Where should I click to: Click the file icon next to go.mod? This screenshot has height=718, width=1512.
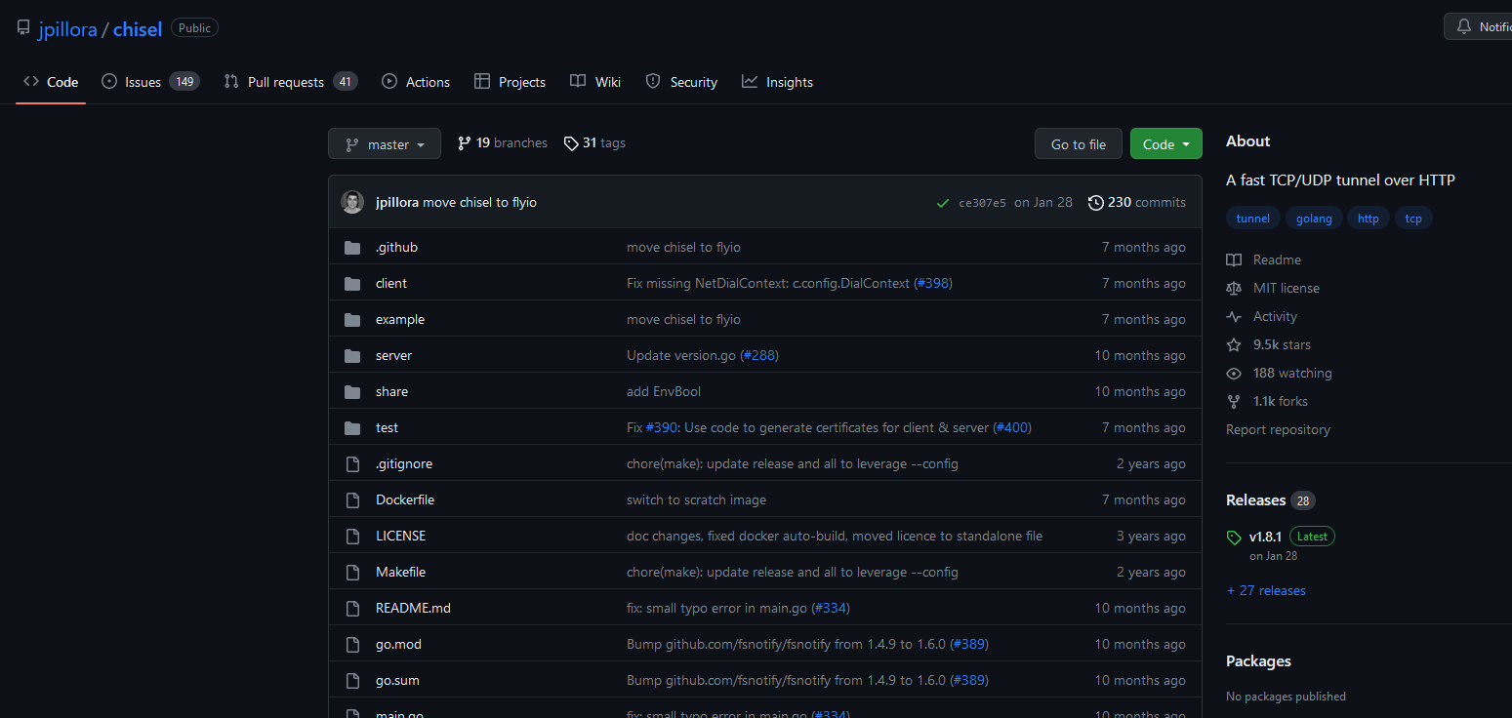(x=352, y=645)
